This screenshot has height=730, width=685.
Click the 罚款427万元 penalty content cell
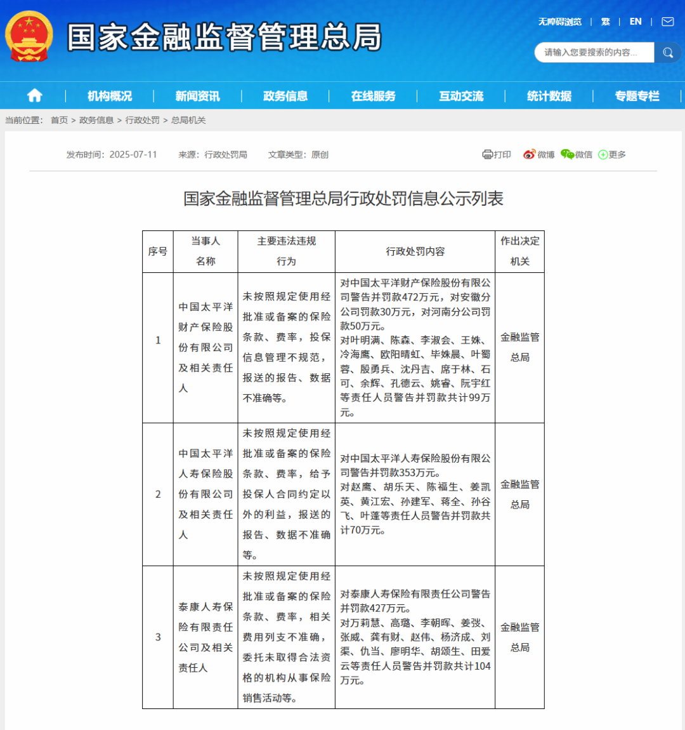pos(415,637)
